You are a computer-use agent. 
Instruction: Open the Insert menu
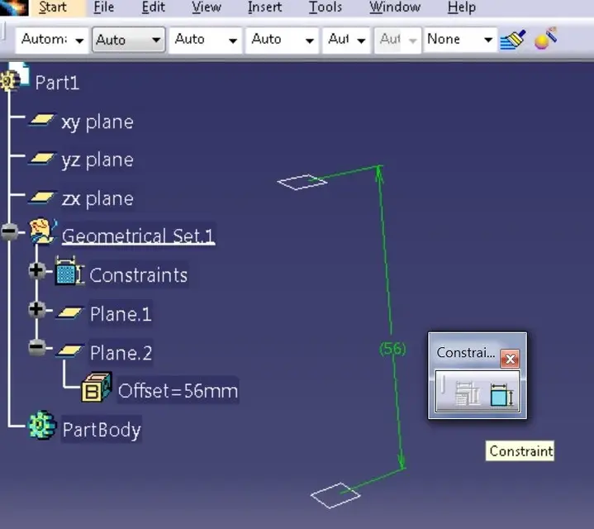[x=265, y=7]
